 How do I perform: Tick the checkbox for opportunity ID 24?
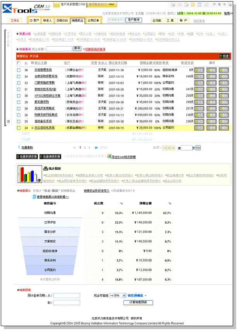(19, 128)
